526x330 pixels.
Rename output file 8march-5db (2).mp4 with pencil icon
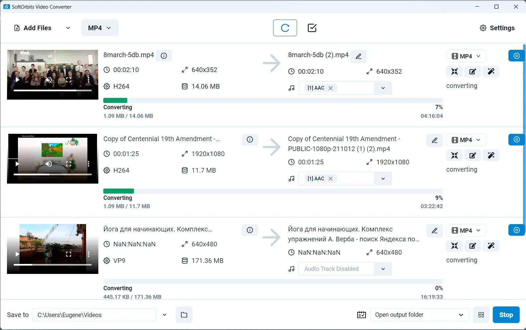click(358, 56)
